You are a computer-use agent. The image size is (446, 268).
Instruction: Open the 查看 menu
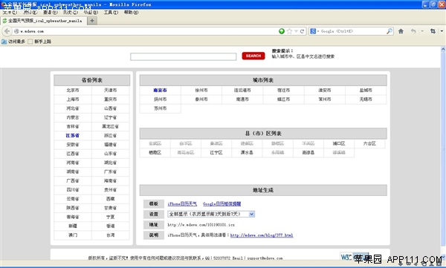[x=50, y=12]
